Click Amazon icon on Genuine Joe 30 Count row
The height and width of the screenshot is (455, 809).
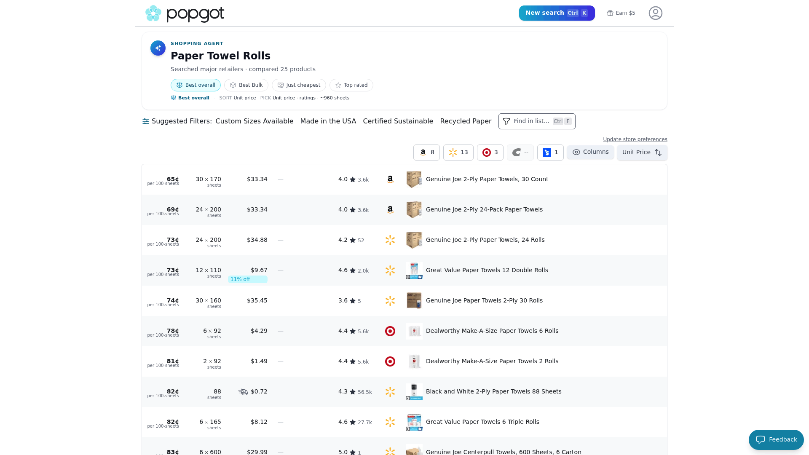click(390, 179)
